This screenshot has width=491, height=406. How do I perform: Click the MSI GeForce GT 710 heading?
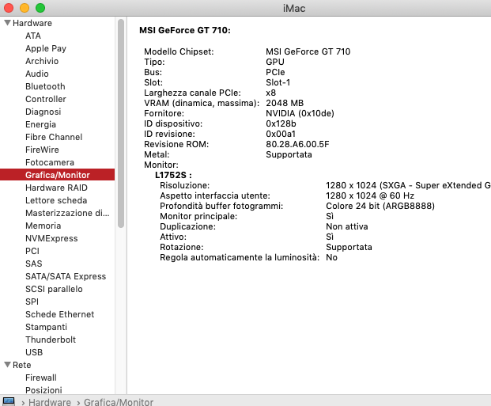tap(185, 30)
